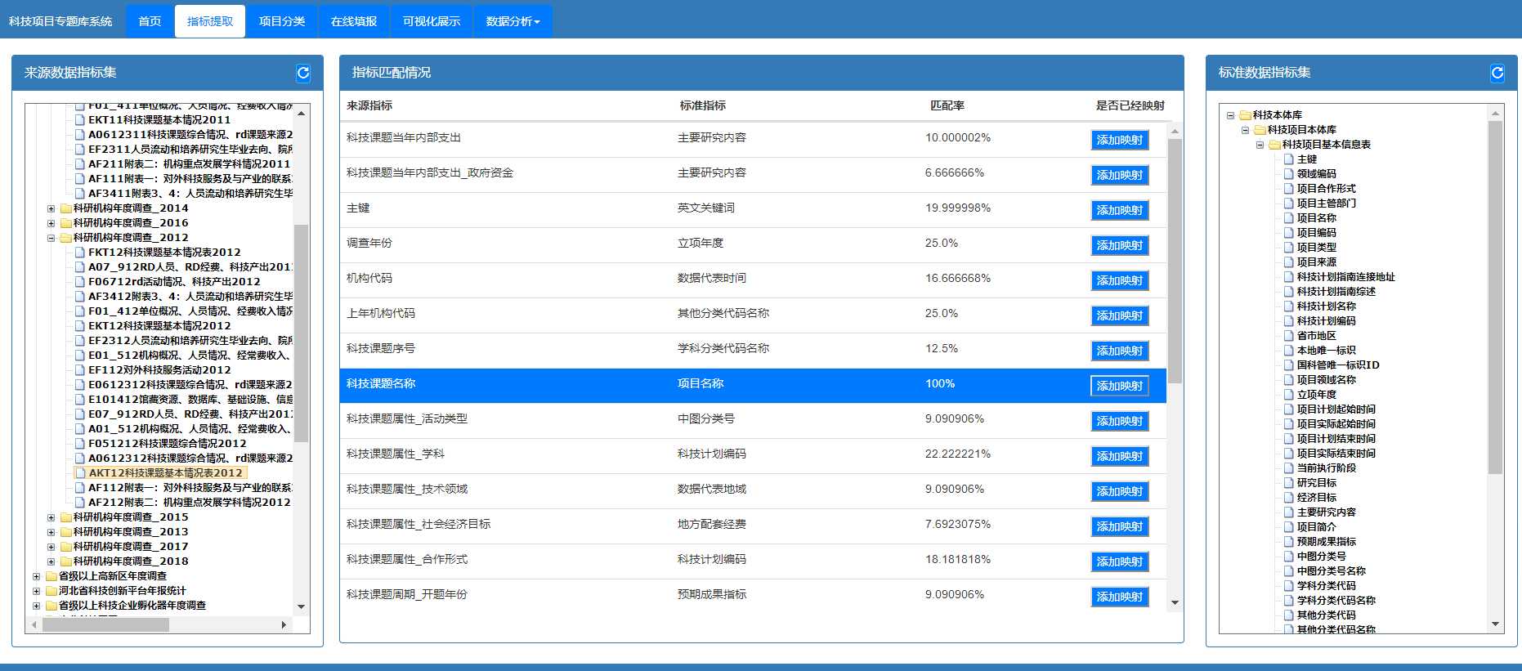Click the file icon of F051212科技课题综合情况2012
The image size is (1522, 671).
[80, 444]
